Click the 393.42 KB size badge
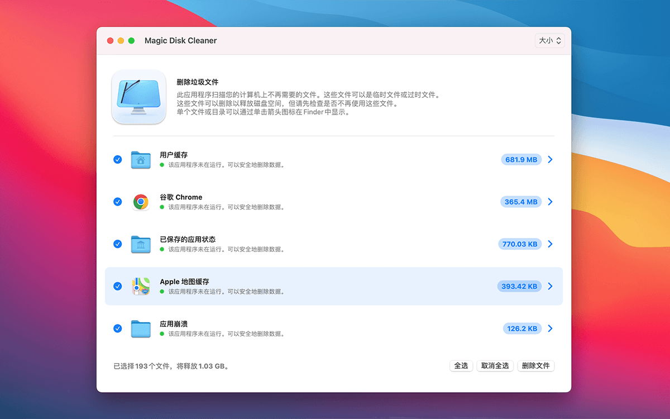Image resolution: width=670 pixels, height=419 pixels. (519, 286)
